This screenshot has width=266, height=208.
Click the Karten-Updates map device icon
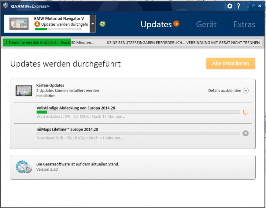coord(24,91)
